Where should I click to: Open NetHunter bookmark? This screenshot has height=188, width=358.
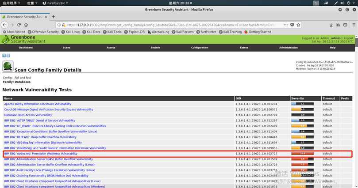[206, 32]
